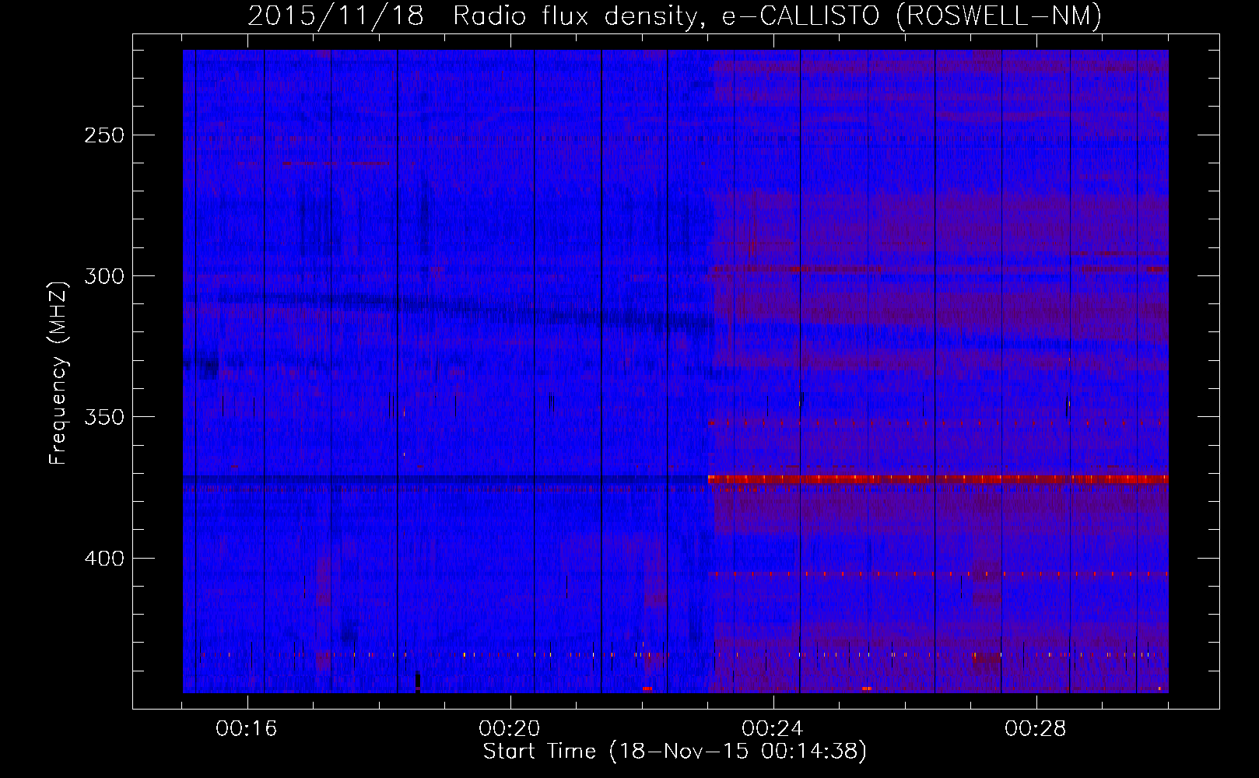The height and width of the screenshot is (778, 1259).
Task: Click the x-axis label "Start Time (18-Nov-15 00:14:38)"
Action: pyautogui.click(x=675, y=752)
